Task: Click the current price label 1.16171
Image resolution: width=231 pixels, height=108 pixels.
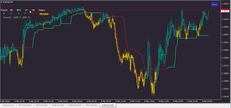Action: pos(225,11)
